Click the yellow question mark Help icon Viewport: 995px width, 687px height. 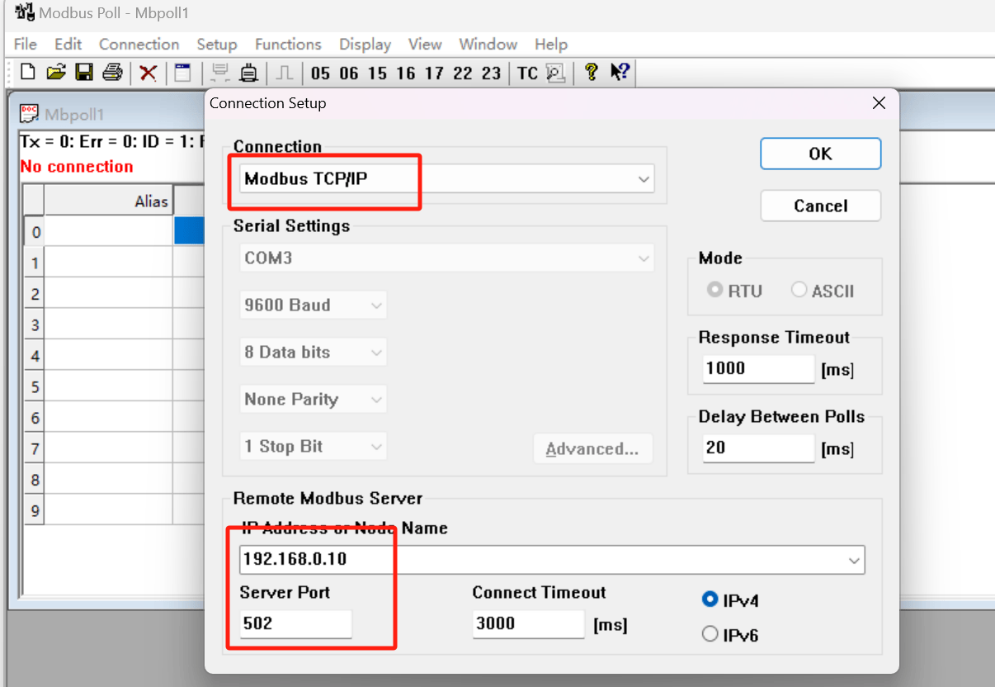[x=591, y=73]
